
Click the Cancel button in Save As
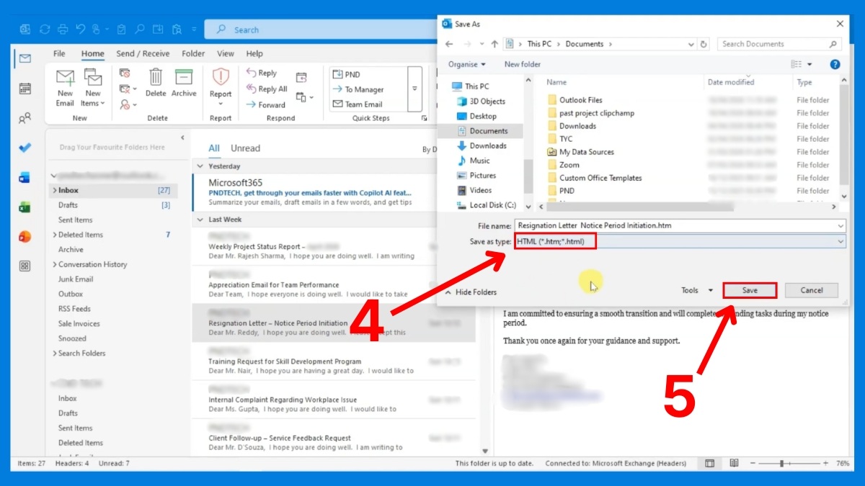(x=812, y=290)
